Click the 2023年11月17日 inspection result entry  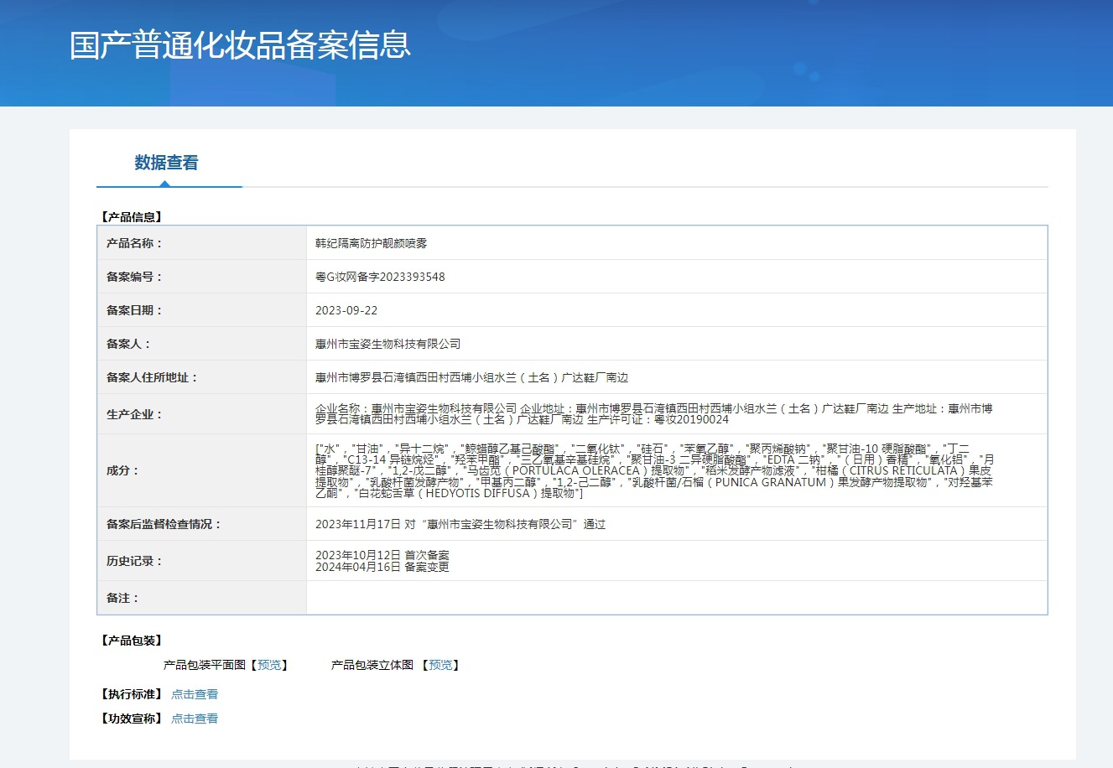point(460,524)
